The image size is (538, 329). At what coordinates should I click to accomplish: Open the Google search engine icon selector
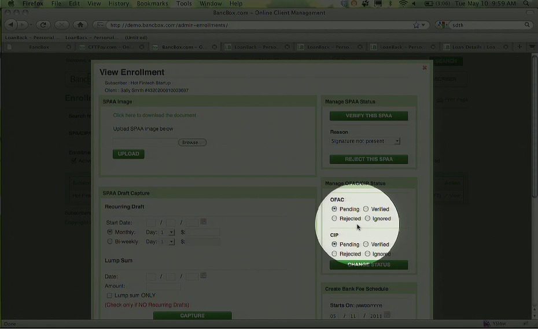click(x=442, y=25)
